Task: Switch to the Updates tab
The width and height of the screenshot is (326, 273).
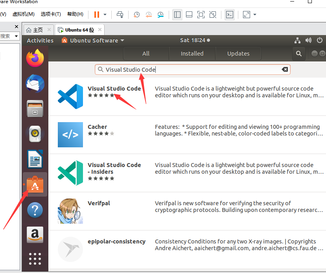Action: 238,54
